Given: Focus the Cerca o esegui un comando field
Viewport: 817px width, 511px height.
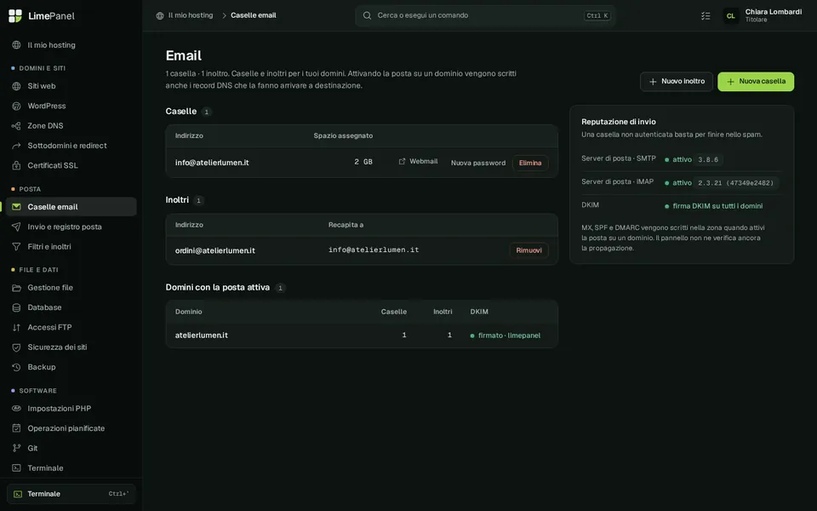Looking at the screenshot, I should 485,15.
